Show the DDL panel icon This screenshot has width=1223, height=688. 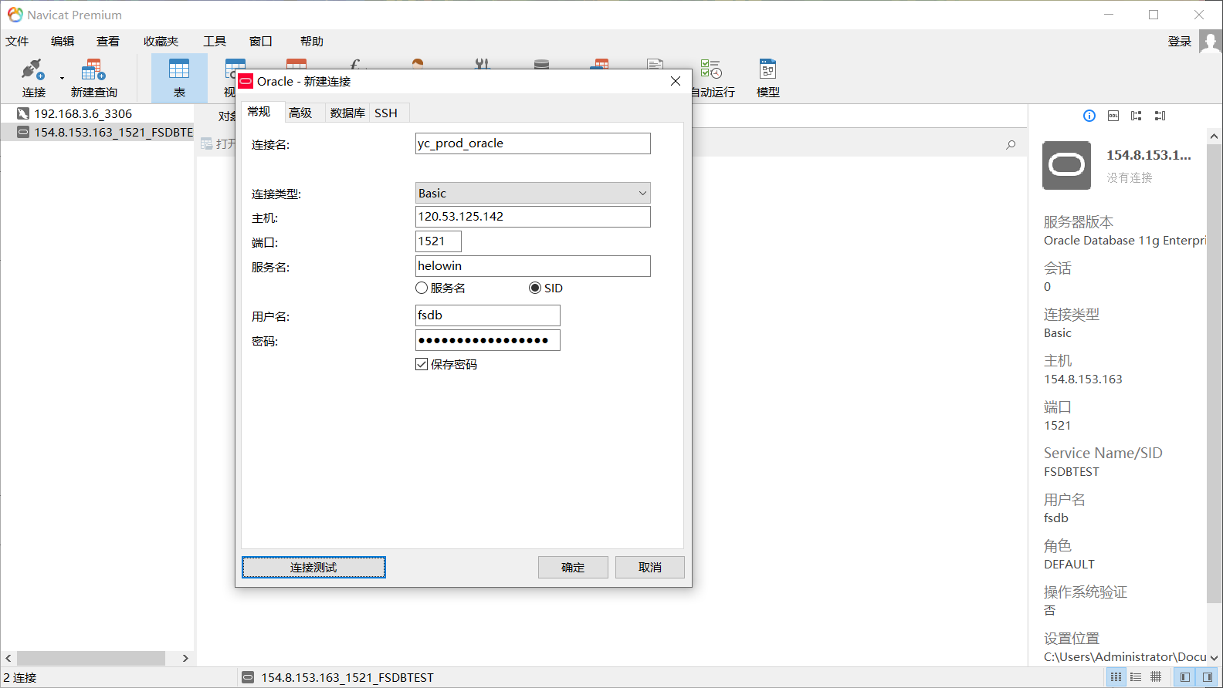pos(1113,116)
